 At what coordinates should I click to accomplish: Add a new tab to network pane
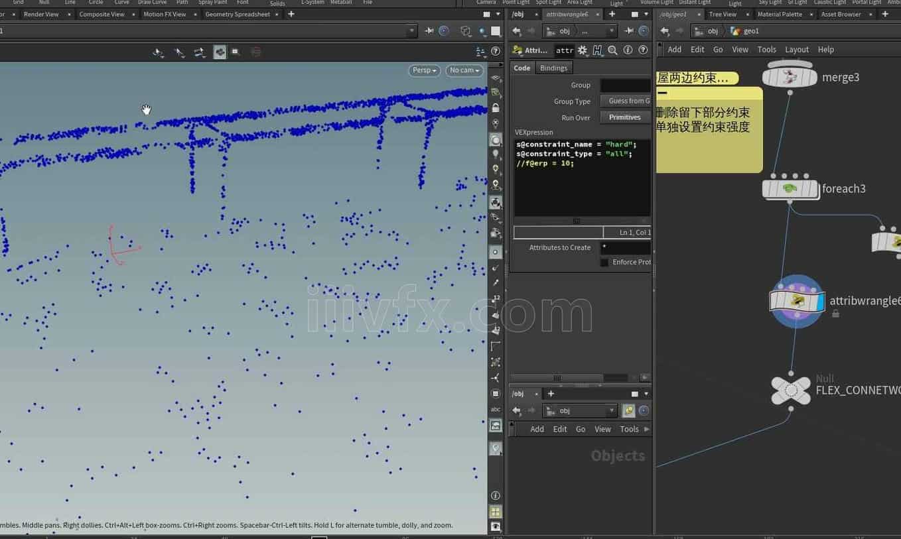884,14
